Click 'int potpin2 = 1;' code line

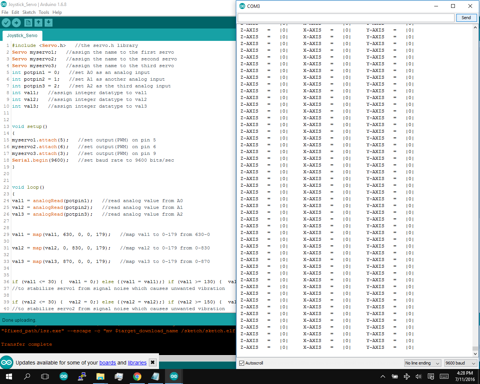point(36,79)
